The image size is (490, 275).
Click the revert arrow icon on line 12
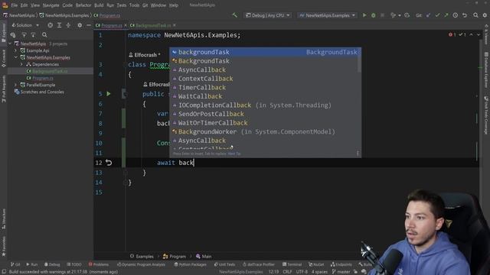pyautogui.click(x=109, y=163)
